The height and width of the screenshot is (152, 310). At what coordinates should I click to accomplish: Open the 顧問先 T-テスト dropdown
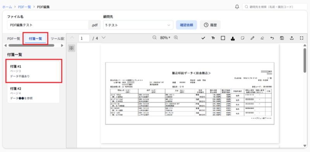138,25
